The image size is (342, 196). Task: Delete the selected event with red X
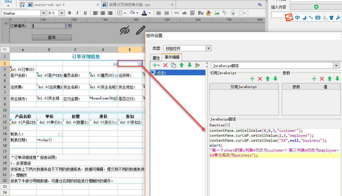tap(165, 65)
